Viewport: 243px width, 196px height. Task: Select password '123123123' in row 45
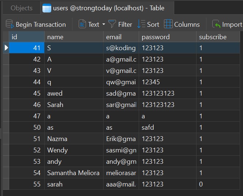coord(168,93)
